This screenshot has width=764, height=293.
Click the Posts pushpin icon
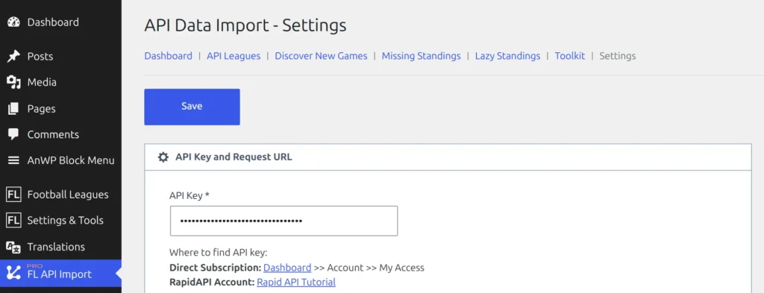13,57
